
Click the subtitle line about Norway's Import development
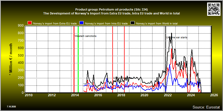tap(111, 13)
